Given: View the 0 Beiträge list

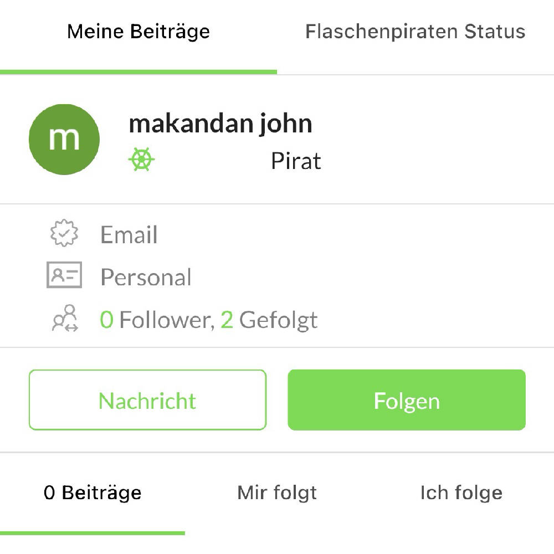Looking at the screenshot, I should click(x=91, y=491).
